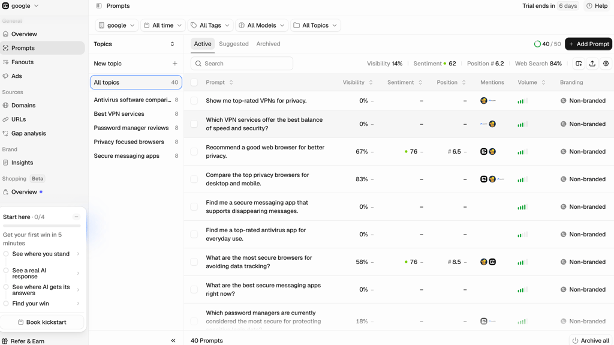Open the google brand filter dropdown

[117, 25]
